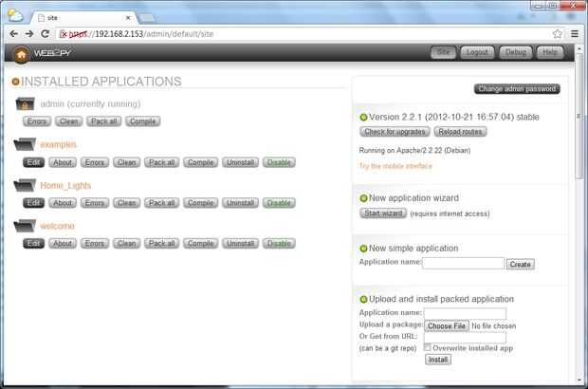The width and height of the screenshot is (588, 389).
Task: Click Errors for welcome application
Action: 95,243
